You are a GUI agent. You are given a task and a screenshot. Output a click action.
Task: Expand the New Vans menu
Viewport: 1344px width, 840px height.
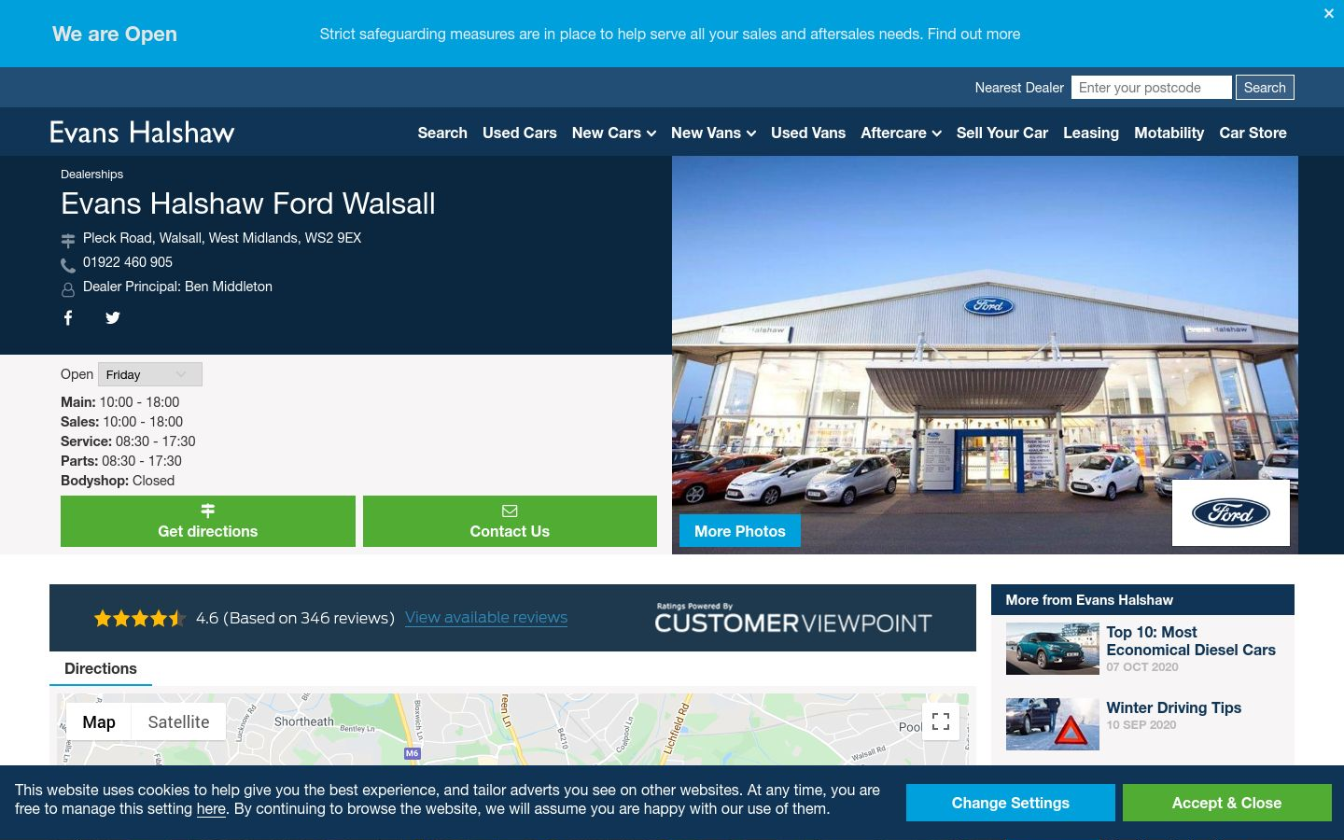[x=713, y=133]
